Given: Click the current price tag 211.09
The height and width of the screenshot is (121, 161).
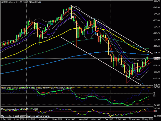Looking at the screenshot, I should click(157, 58).
